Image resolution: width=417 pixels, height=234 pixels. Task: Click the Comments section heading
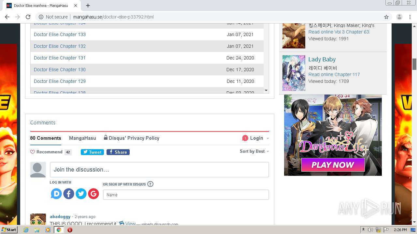(43, 123)
